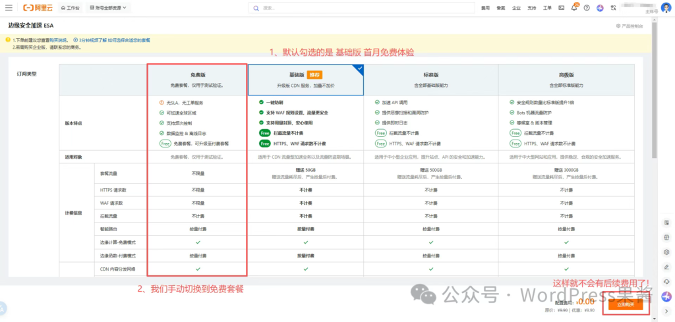
Task: Open the AI assistant icon in top bar
Action: click(600, 8)
